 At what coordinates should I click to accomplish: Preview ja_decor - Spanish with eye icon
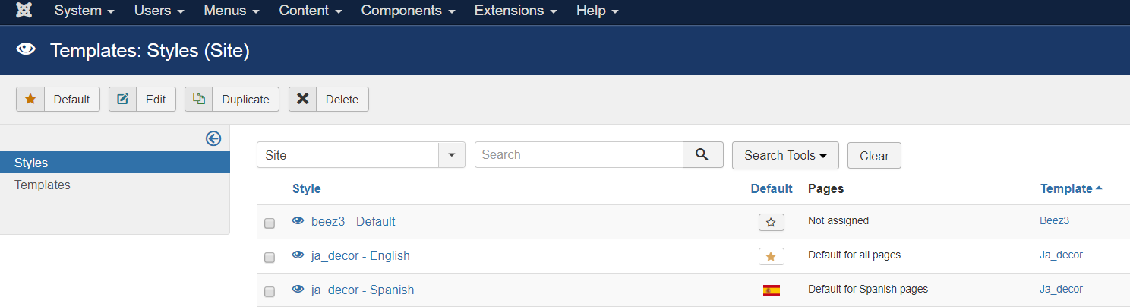298,290
